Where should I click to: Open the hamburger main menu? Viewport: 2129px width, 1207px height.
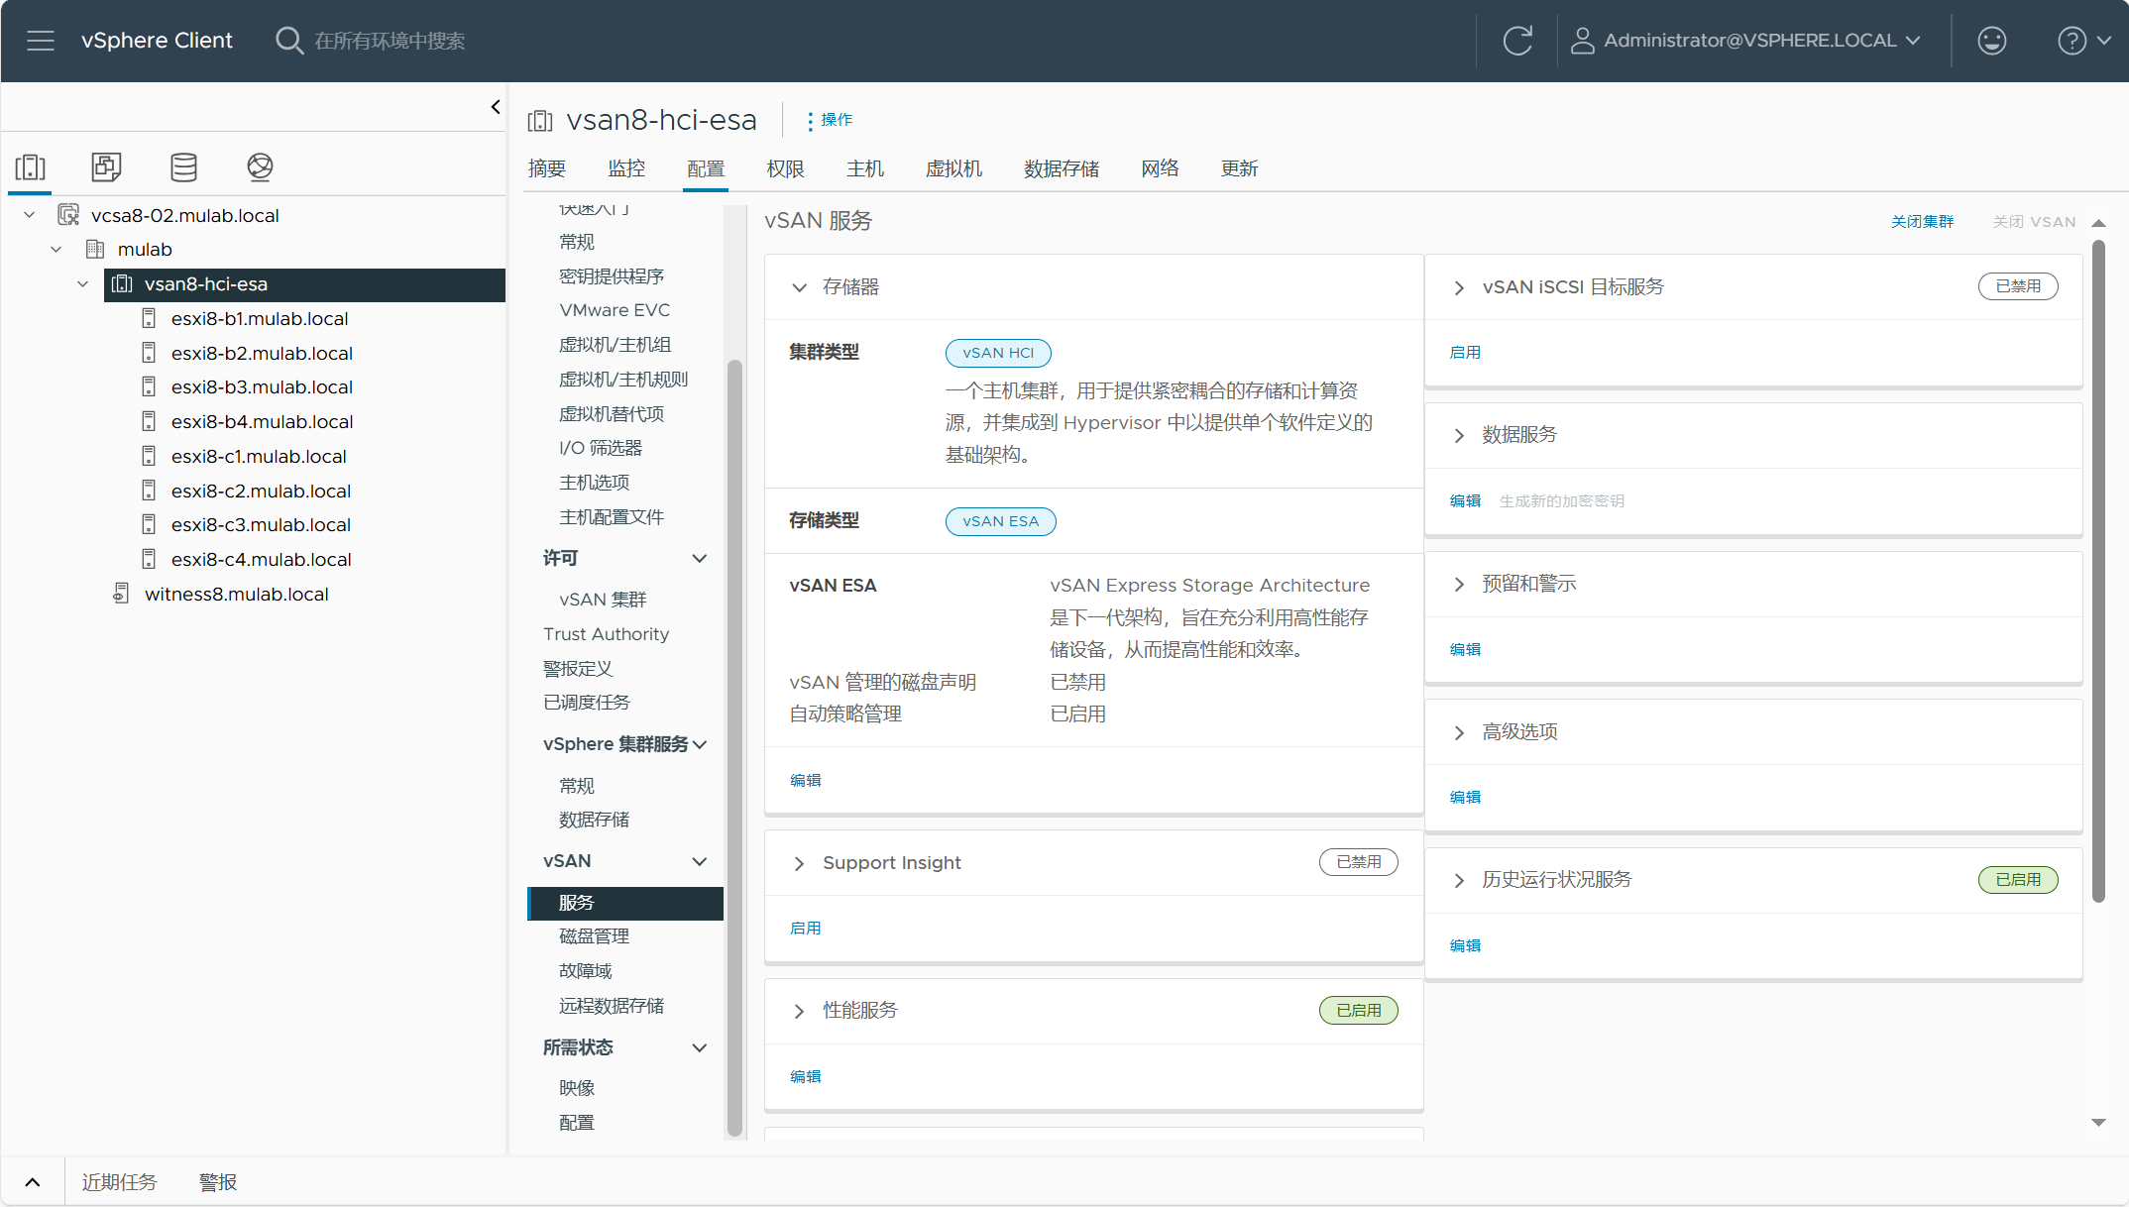click(x=41, y=41)
